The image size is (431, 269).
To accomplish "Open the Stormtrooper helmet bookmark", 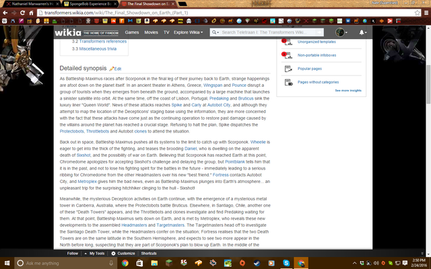I will tap(189, 21).
